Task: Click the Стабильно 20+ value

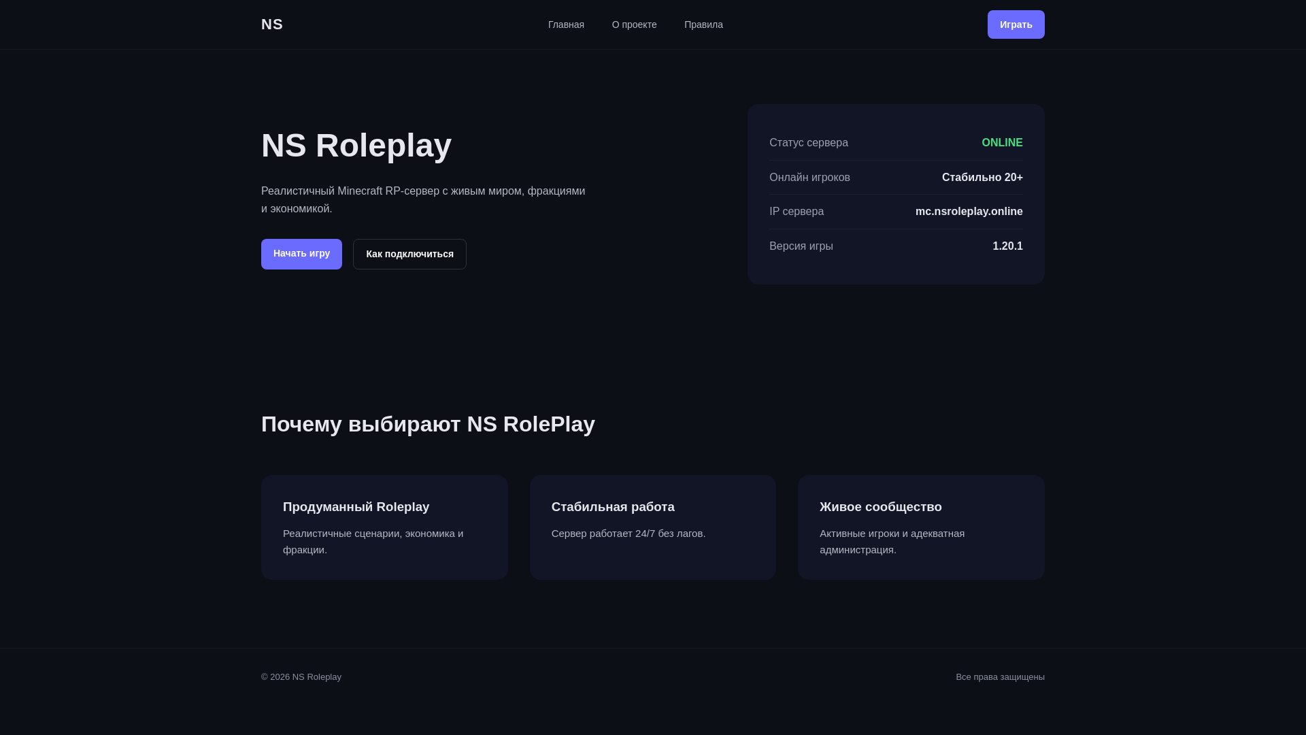Action: [982, 178]
